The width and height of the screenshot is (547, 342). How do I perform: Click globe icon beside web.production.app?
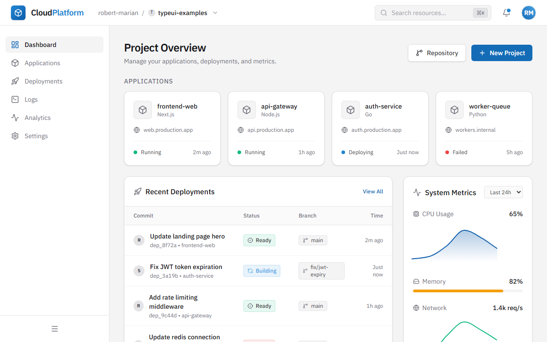[x=137, y=130]
